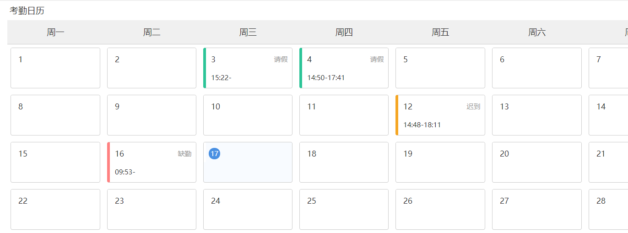Viewport: 628px width, 233px height.
Task: Open the day 3 leave record
Action: click(x=248, y=68)
